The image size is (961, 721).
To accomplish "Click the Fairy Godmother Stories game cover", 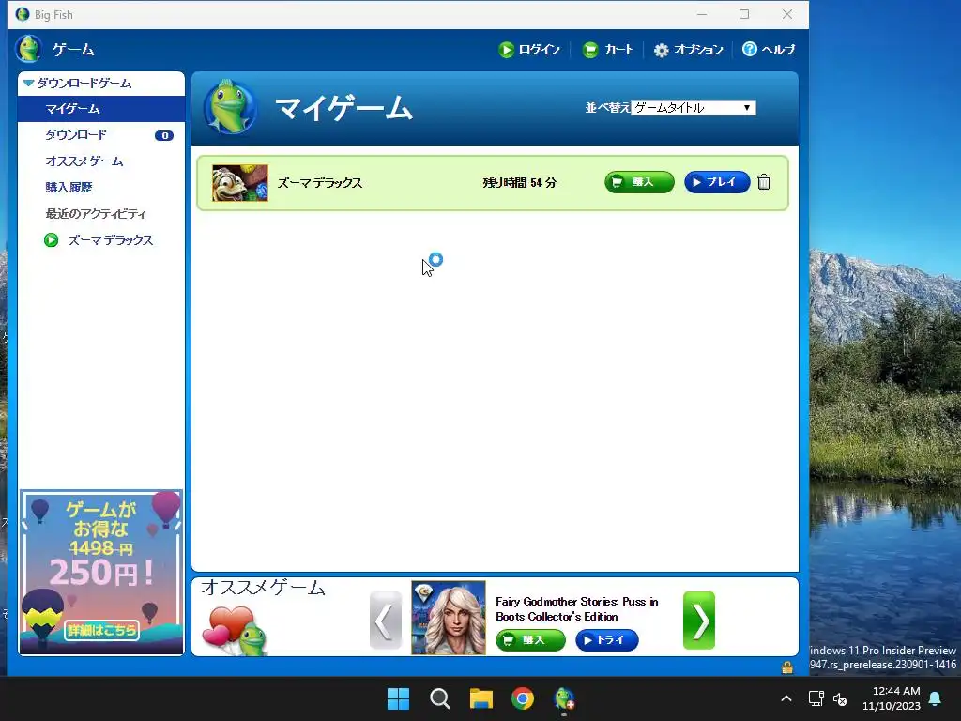I will pyautogui.click(x=449, y=618).
